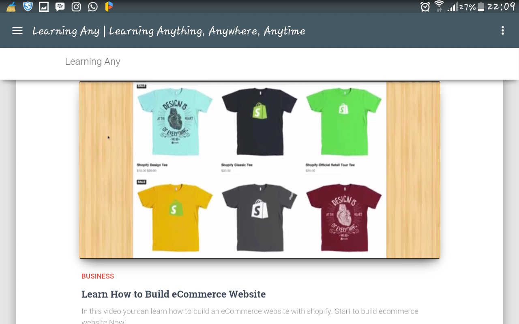
Task: Tap the 22:09 clock in status bar
Action: pyautogui.click(x=501, y=7)
